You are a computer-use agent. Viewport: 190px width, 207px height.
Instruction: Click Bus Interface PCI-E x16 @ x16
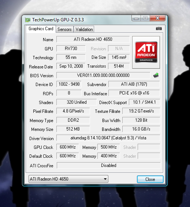[134, 93]
